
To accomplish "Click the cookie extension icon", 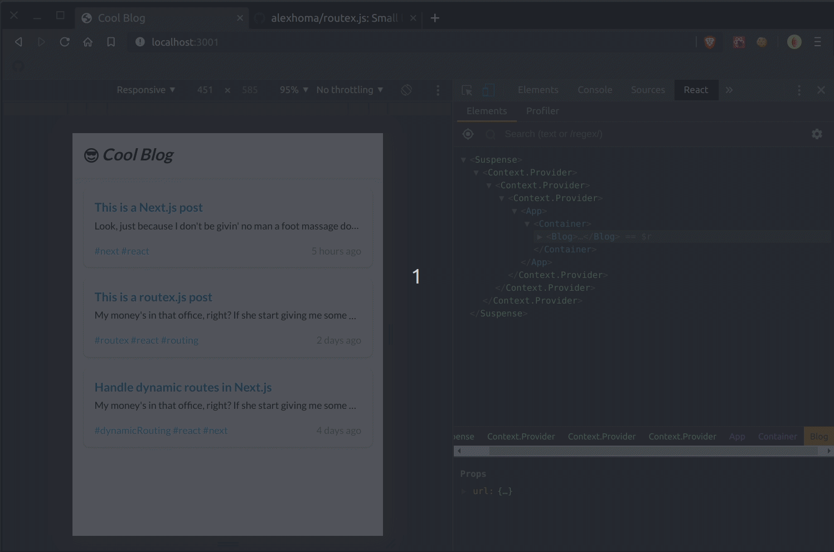I will (x=762, y=42).
